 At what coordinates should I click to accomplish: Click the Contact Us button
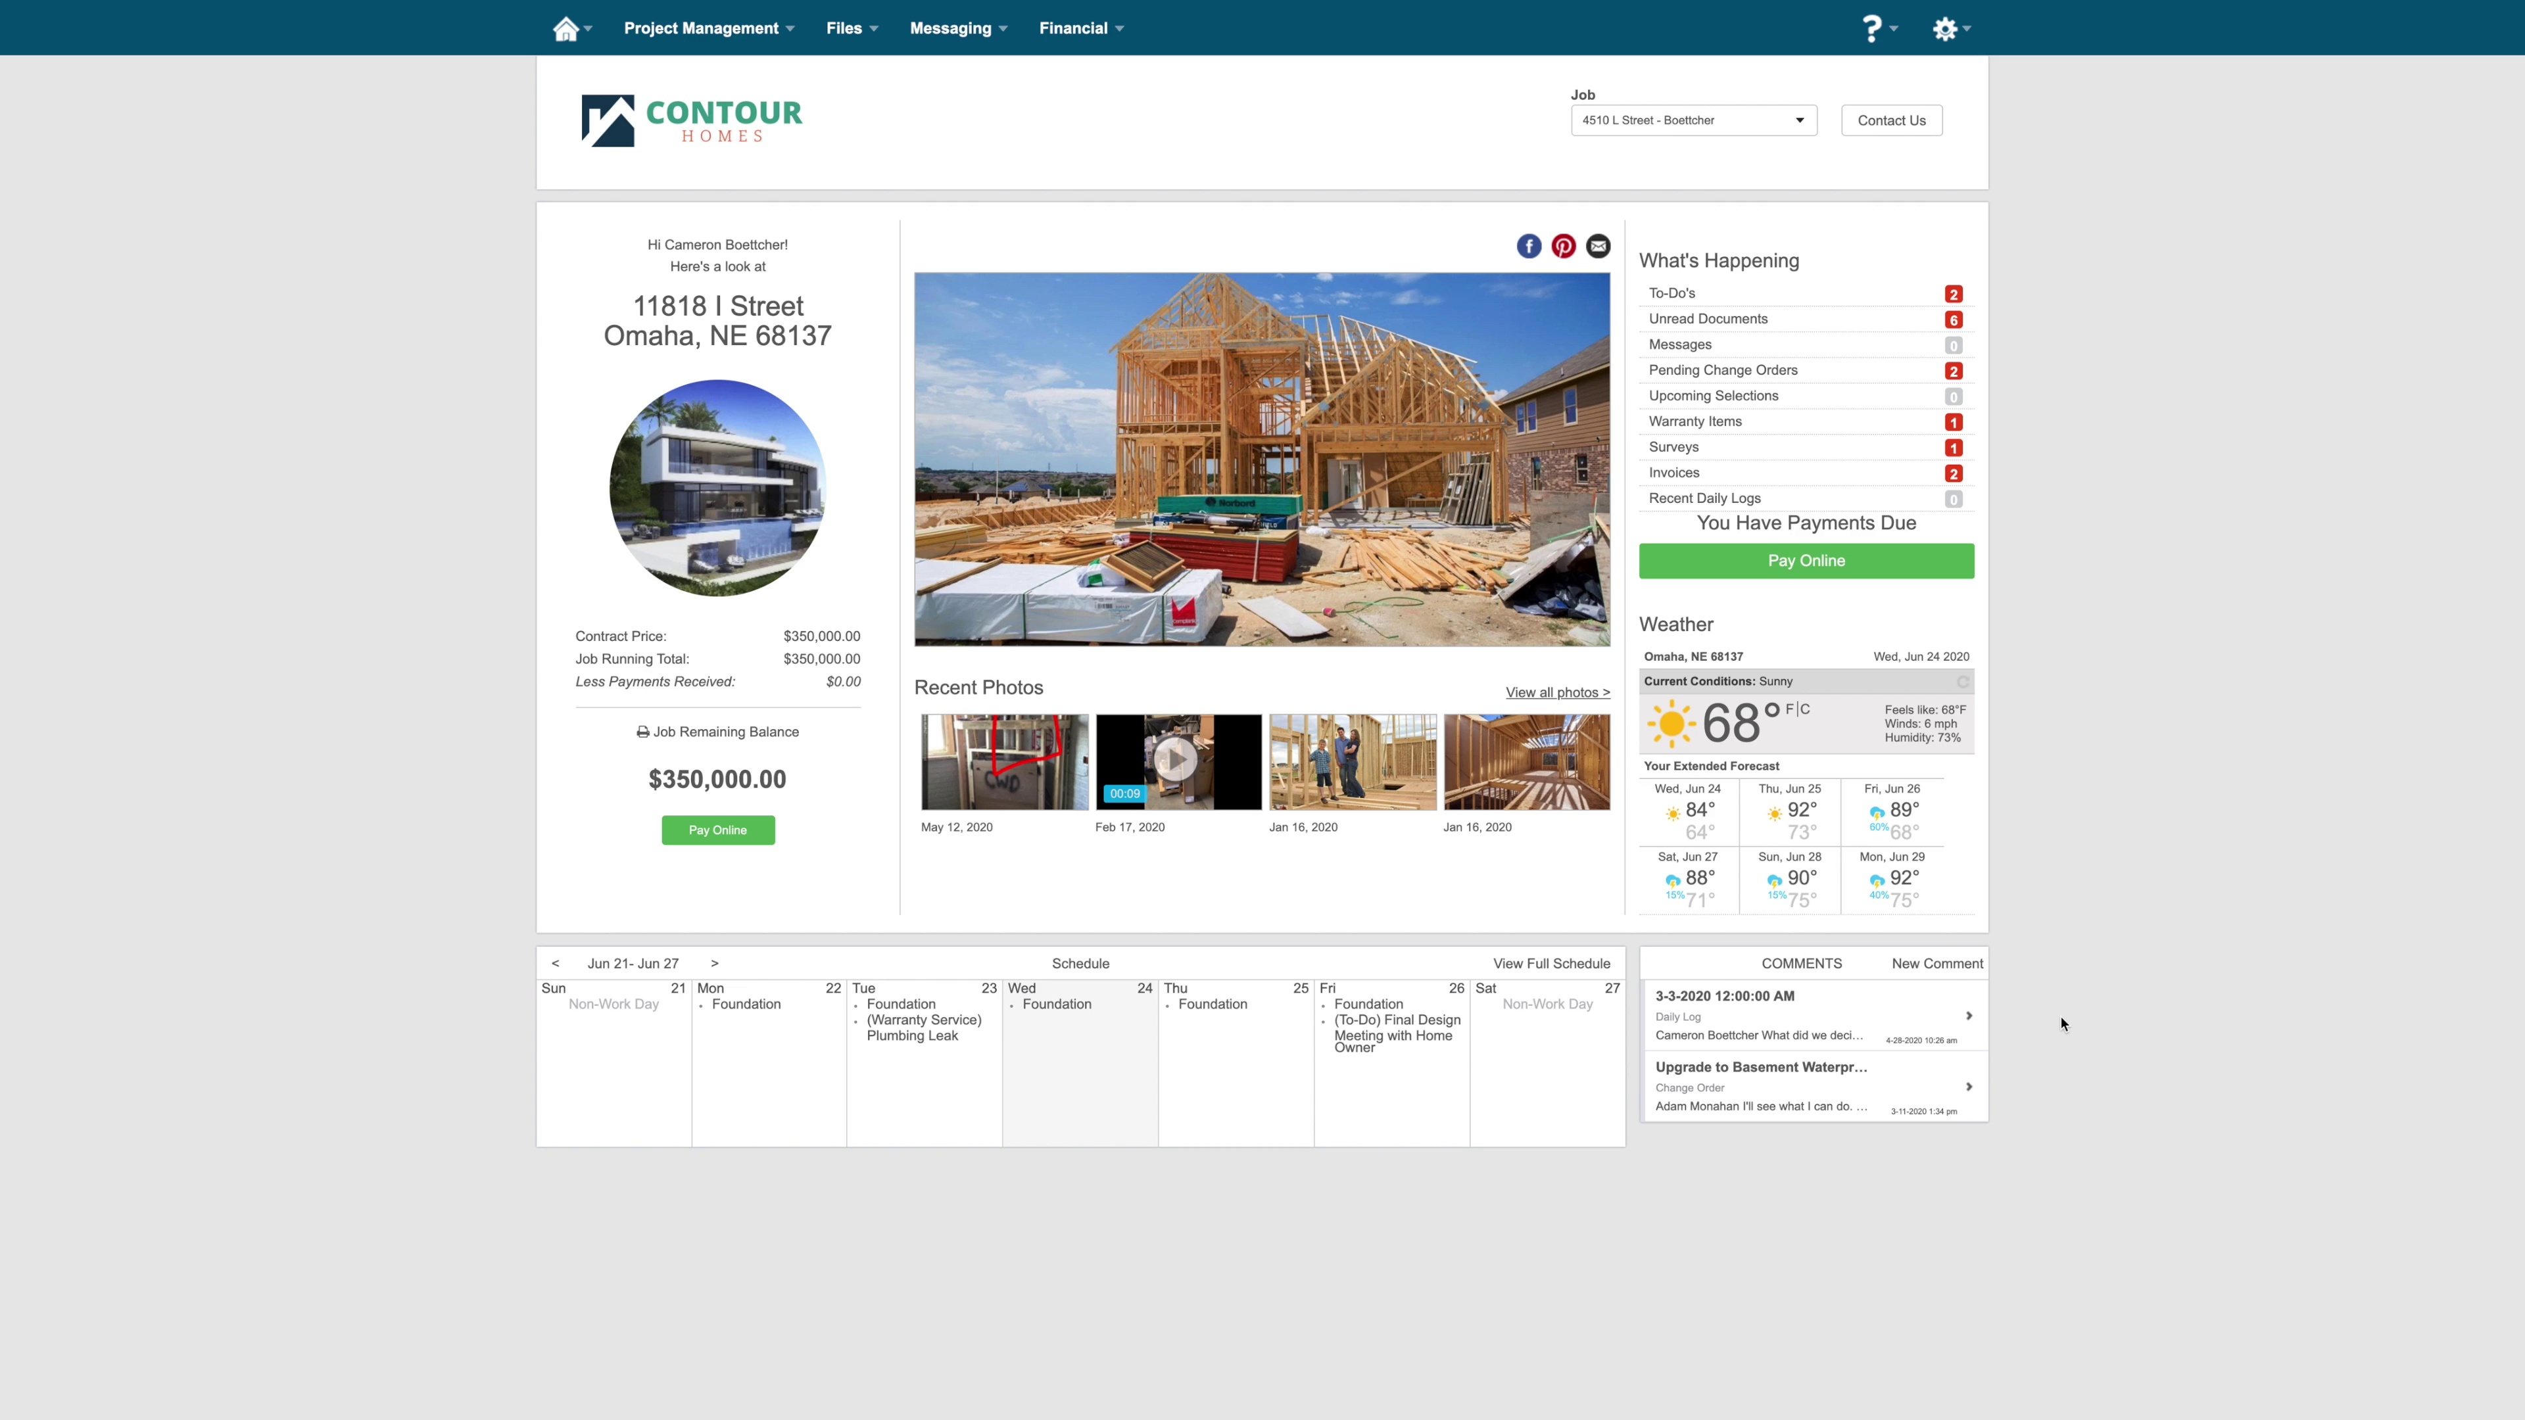tap(1891, 120)
